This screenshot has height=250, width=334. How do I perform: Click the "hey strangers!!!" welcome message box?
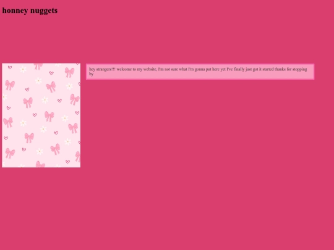[200, 72]
